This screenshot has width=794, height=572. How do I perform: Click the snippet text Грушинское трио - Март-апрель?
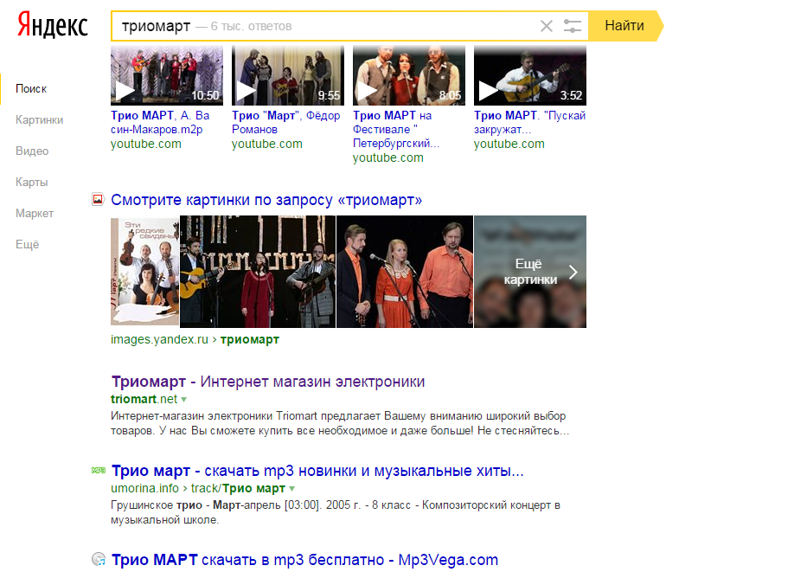coord(336,512)
